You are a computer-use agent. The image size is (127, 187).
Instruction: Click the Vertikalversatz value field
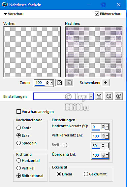pyautogui.click(x=96, y=136)
